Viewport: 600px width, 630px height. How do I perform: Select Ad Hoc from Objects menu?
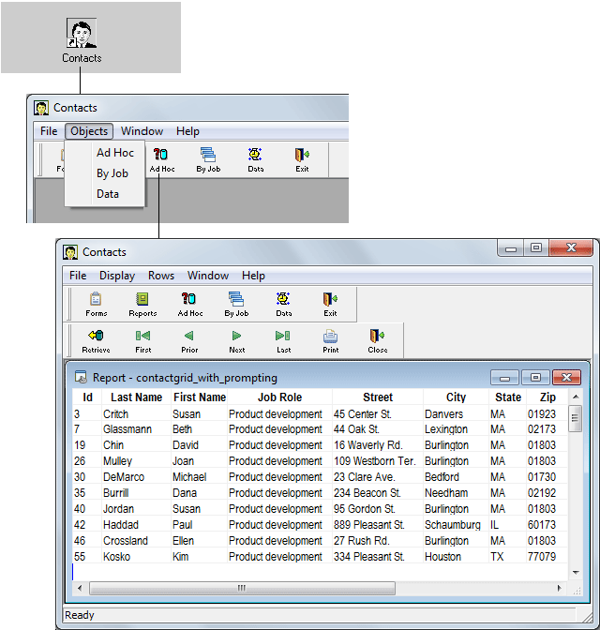(x=114, y=153)
